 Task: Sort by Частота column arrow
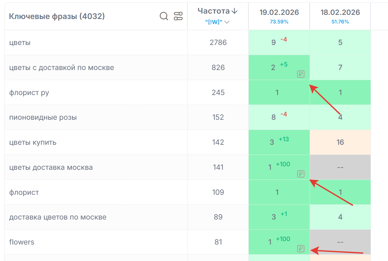(234, 11)
